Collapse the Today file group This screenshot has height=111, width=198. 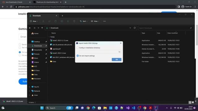click(x=49, y=37)
